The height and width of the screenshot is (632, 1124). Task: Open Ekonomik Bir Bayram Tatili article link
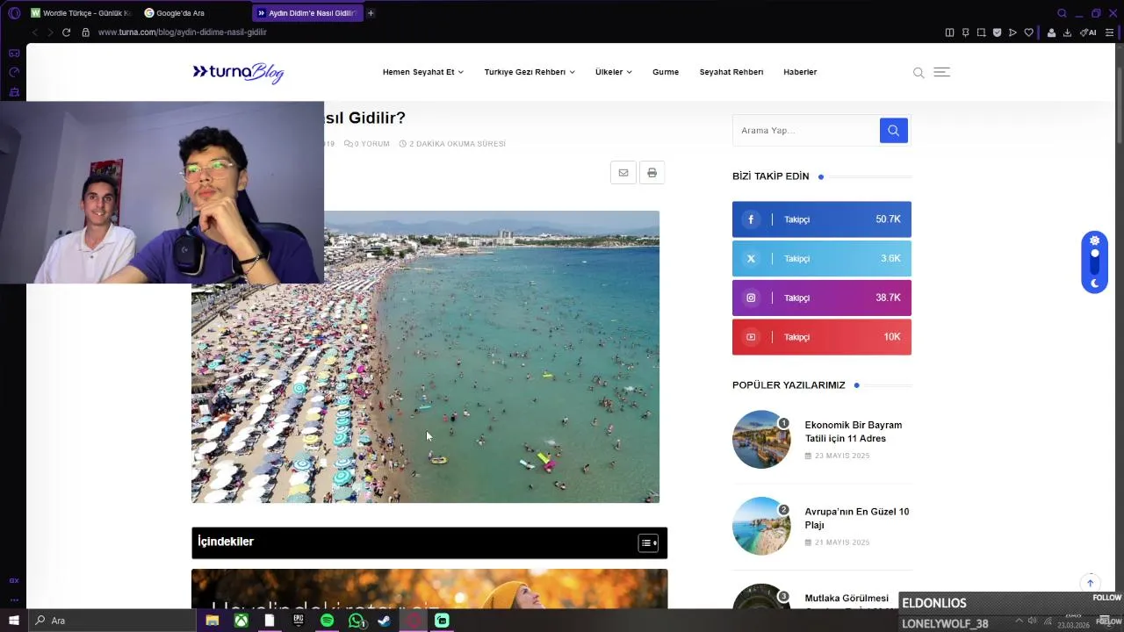[x=854, y=432]
